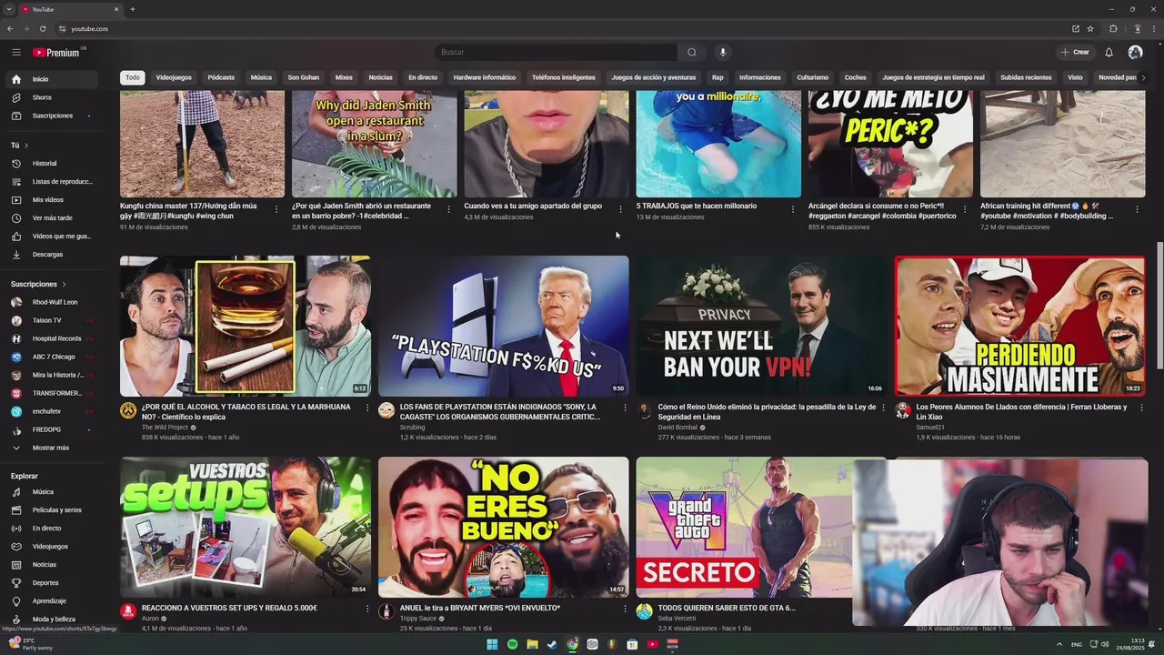Image resolution: width=1164 pixels, height=655 pixels.
Task: Open Mis vídeos in the sidebar
Action: point(51,200)
